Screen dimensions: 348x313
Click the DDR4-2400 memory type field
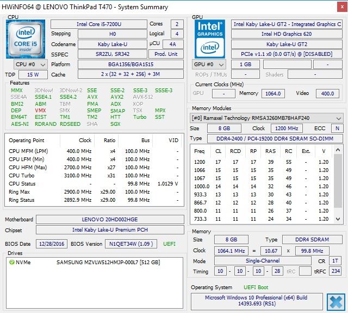pos(275,138)
